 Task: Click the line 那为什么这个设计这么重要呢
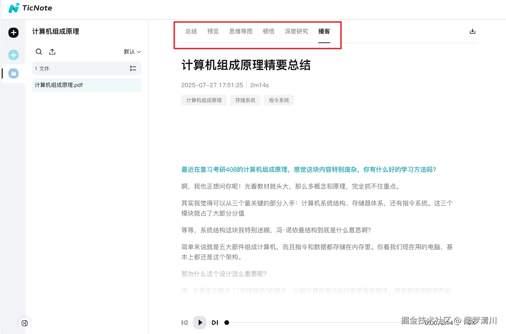pyautogui.click(x=224, y=274)
